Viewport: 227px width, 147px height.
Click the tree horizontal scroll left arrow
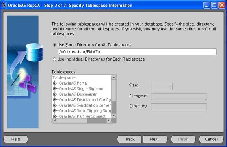tap(54, 120)
